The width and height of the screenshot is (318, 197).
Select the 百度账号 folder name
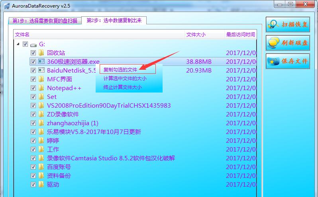point(59,167)
